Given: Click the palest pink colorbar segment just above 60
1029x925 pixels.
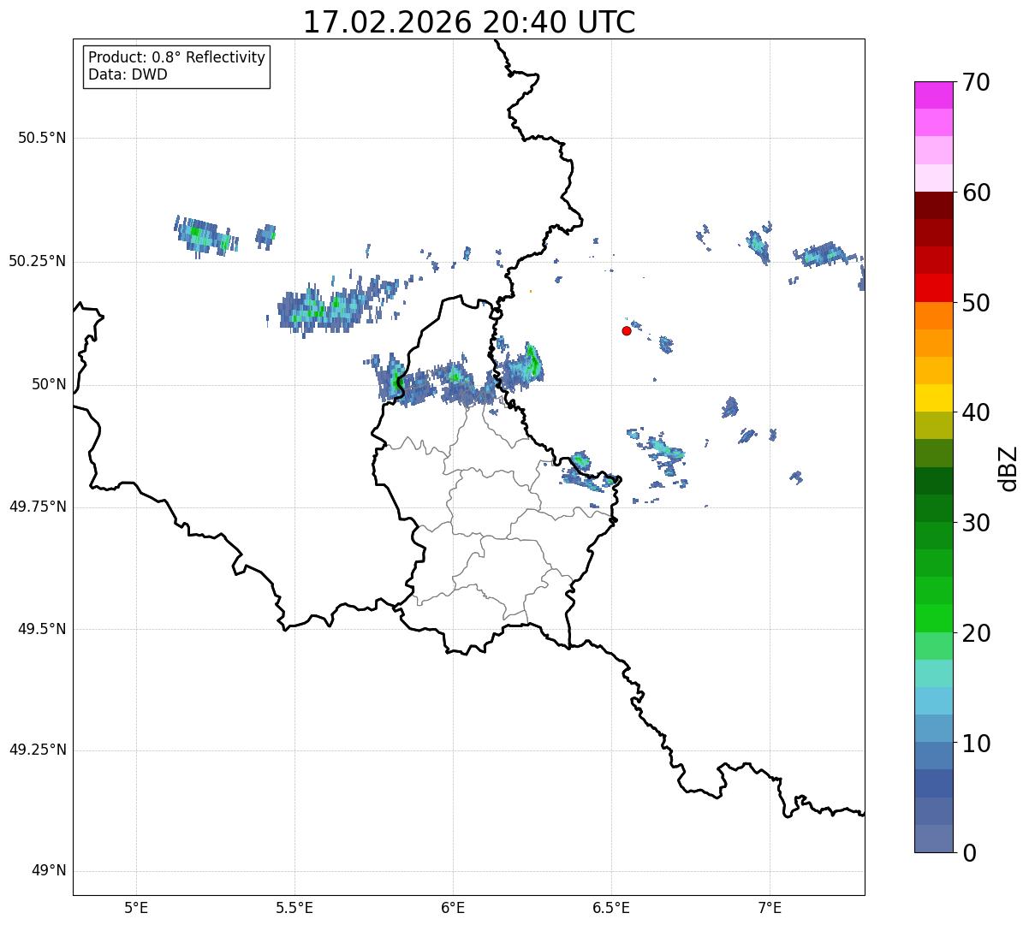Looking at the screenshot, I should pos(933,178).
